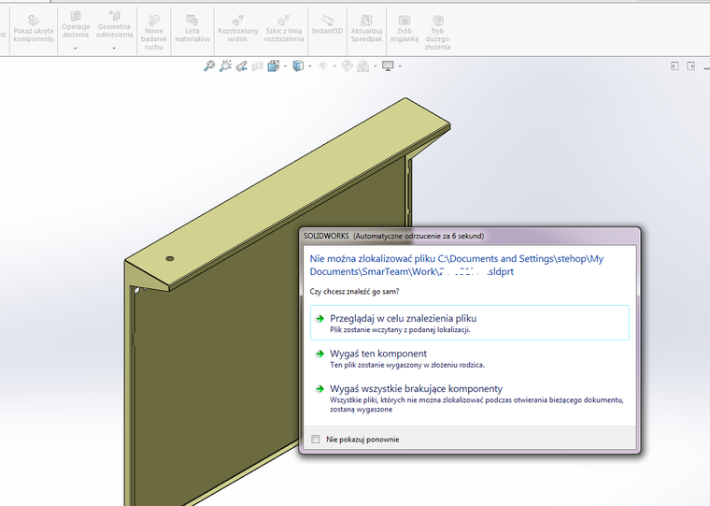Open View Orientation dropdown arrow
The width and height of the screenshot is (710, 506).
tap(285, 66)
